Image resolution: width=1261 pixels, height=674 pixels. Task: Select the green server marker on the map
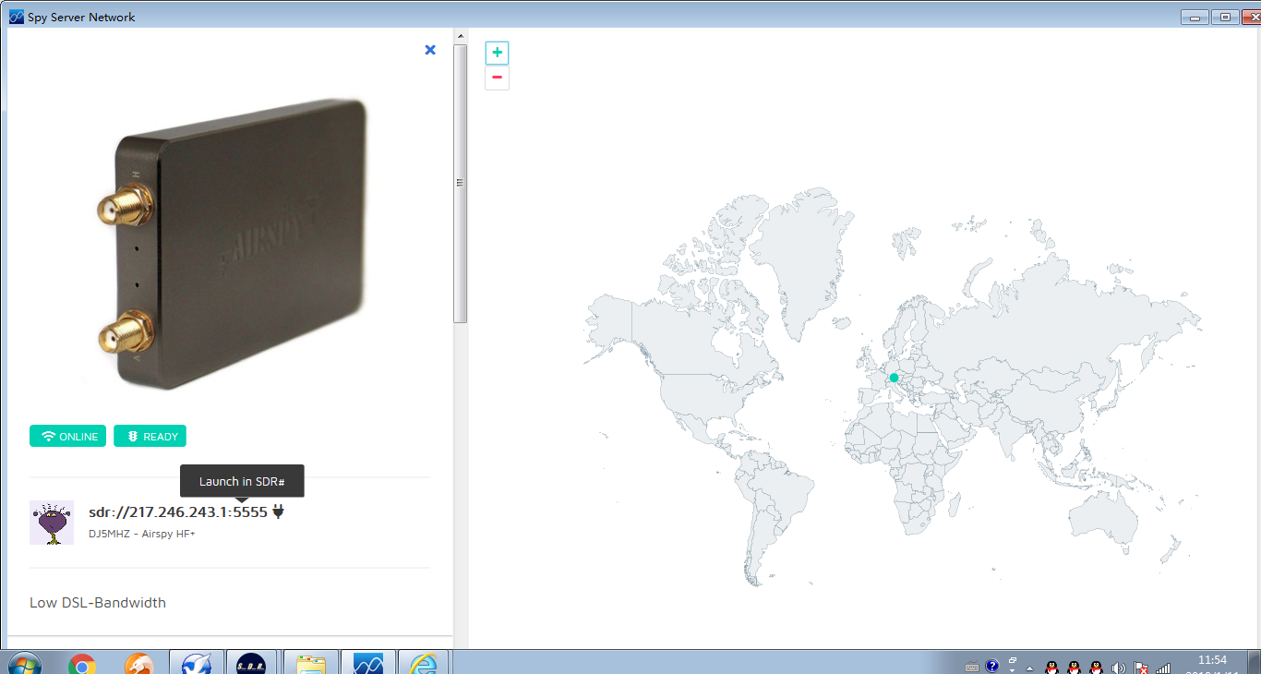pyautogui.click(x=894, y=378)
